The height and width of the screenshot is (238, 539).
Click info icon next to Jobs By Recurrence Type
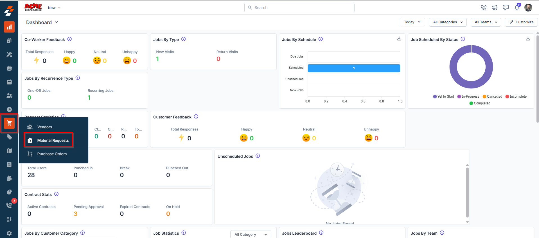(x=78, y=78)
